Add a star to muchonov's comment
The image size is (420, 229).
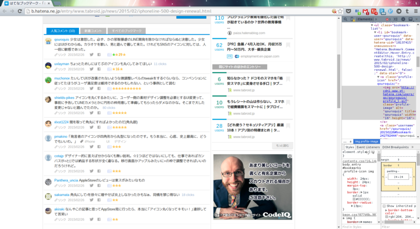click(109, 89)
